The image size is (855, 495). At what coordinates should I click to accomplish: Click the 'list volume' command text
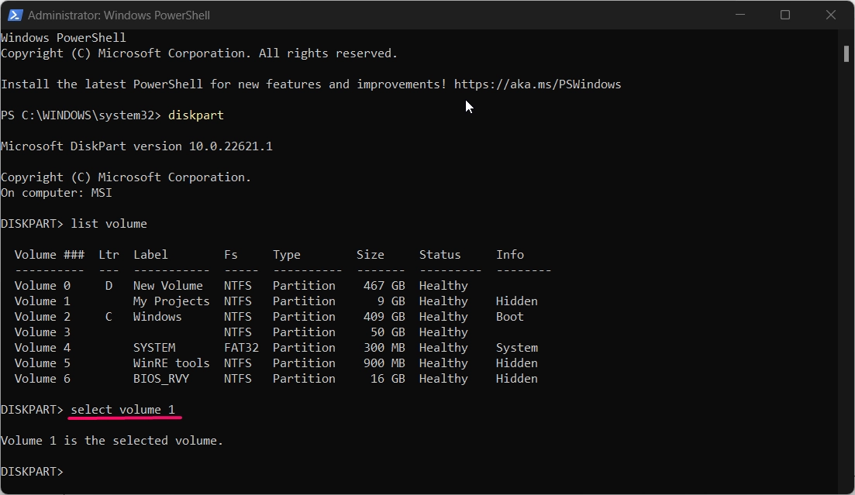(x=109, y=224)
